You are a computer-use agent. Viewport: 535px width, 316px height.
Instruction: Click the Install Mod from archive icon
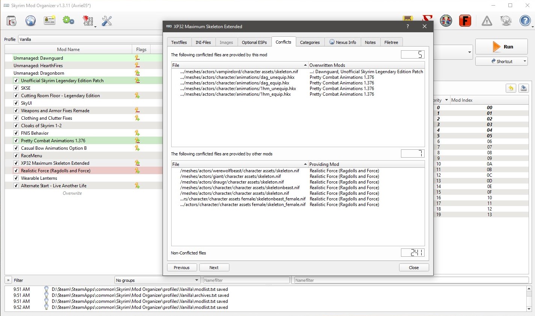coord(12,21)
